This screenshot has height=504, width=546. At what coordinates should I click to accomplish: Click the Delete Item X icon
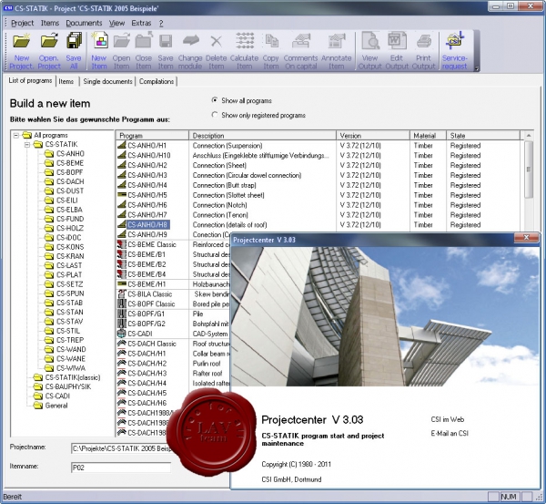(x=217, y=41)
